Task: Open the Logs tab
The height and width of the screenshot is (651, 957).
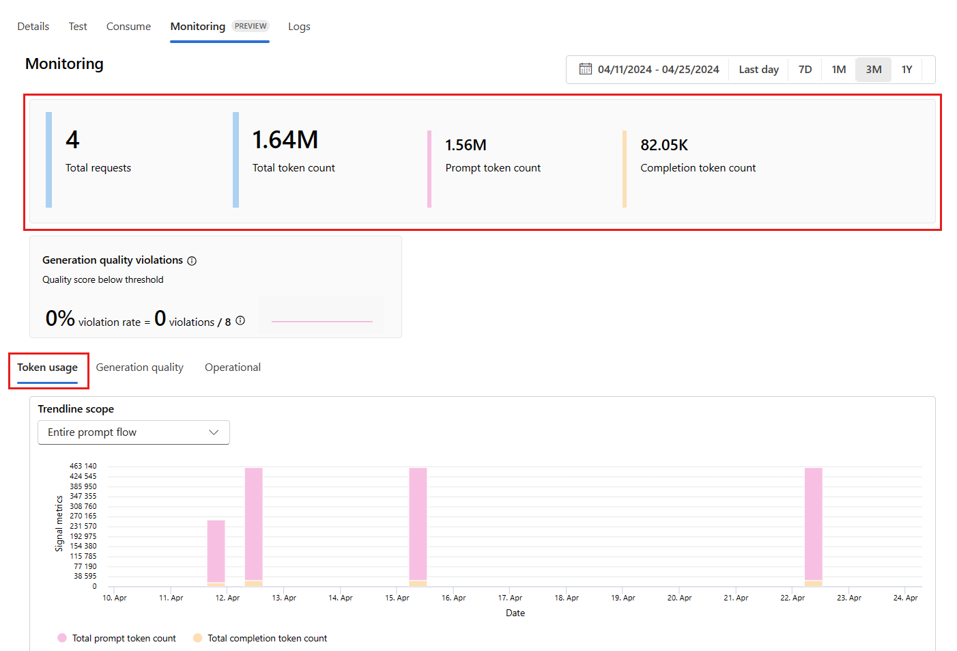Action: tap(299, 27)
